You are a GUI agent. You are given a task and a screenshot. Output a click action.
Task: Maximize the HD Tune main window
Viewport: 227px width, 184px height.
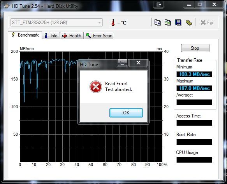(x=200, y=5)
